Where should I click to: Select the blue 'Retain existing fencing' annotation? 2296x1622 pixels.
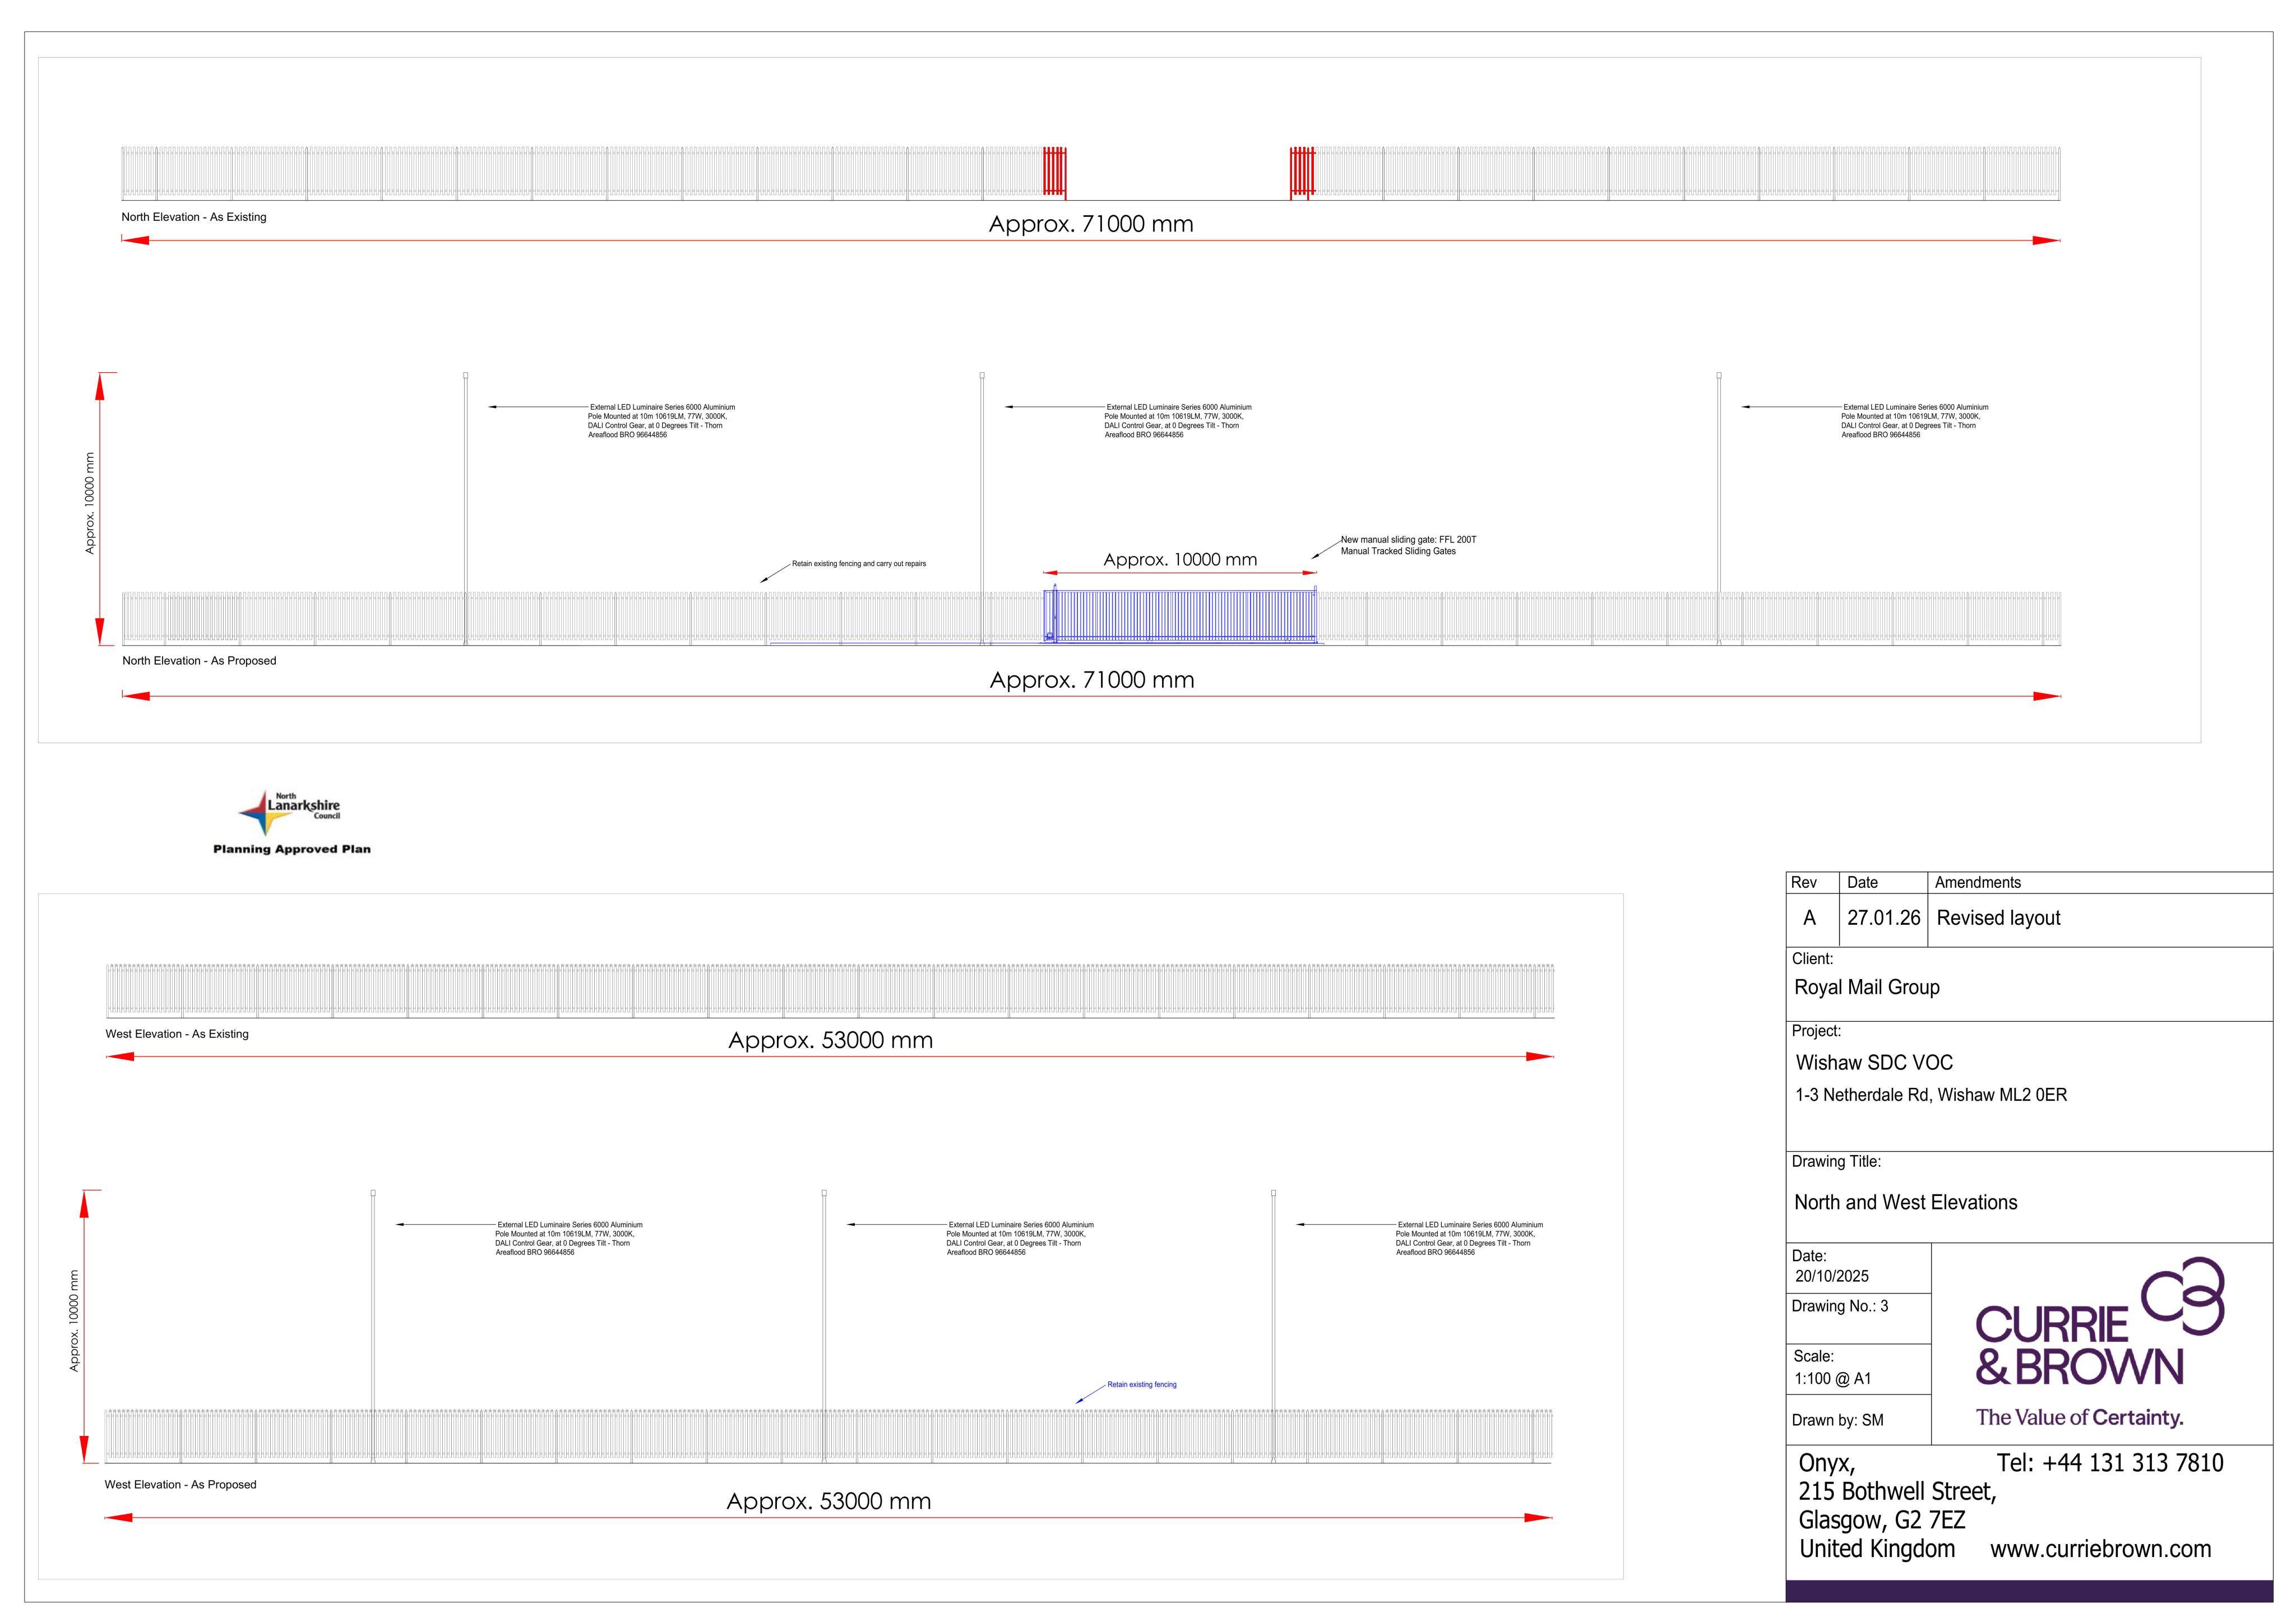[x=1142, y=1385]
